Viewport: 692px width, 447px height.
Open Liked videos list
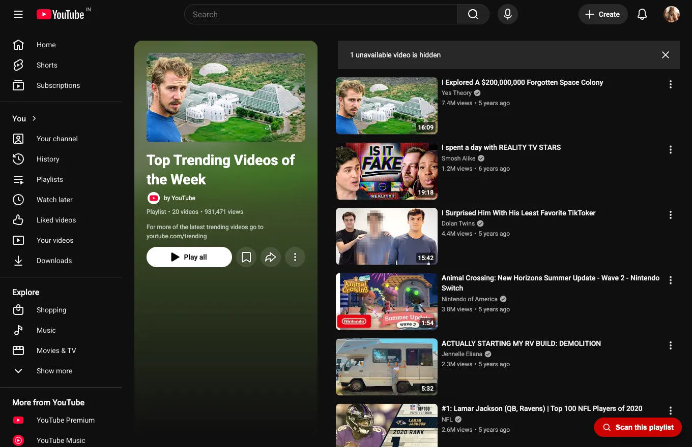(x=61, y=220)
